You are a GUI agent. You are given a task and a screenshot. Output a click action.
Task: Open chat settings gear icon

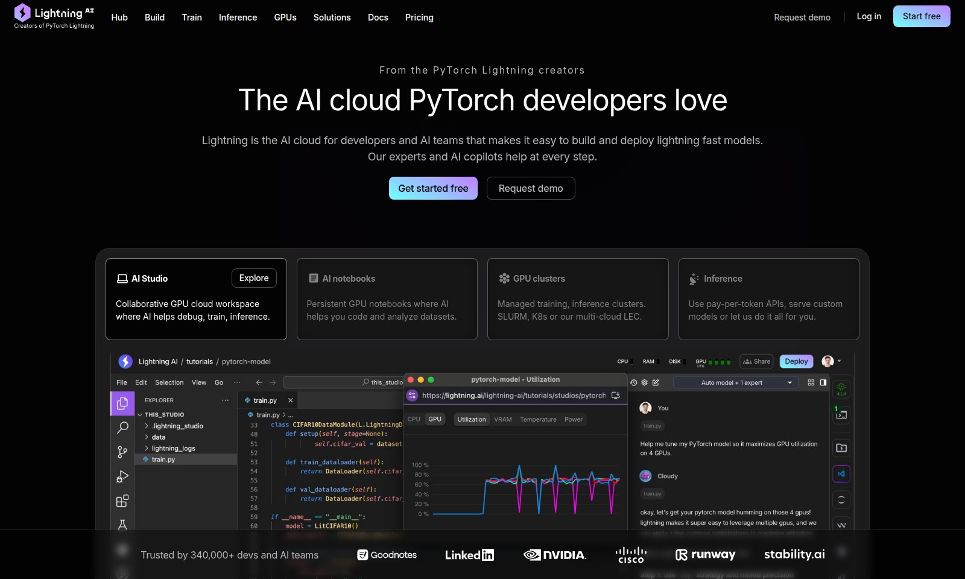[x=645, y=382]
